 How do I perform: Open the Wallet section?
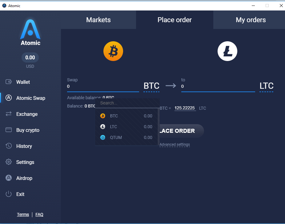(x=23, y=82)
